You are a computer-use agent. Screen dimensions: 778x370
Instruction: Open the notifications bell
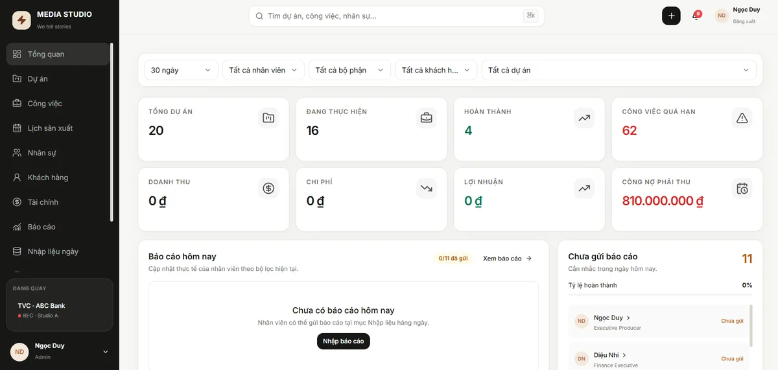(x=696, y=16)
